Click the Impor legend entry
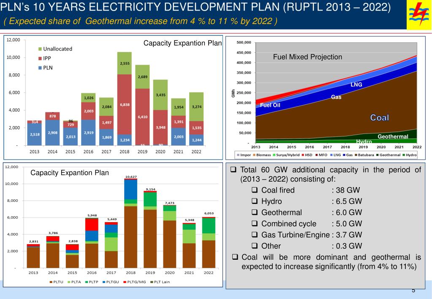This screenshot has width=432, height=299. [244, 155]
